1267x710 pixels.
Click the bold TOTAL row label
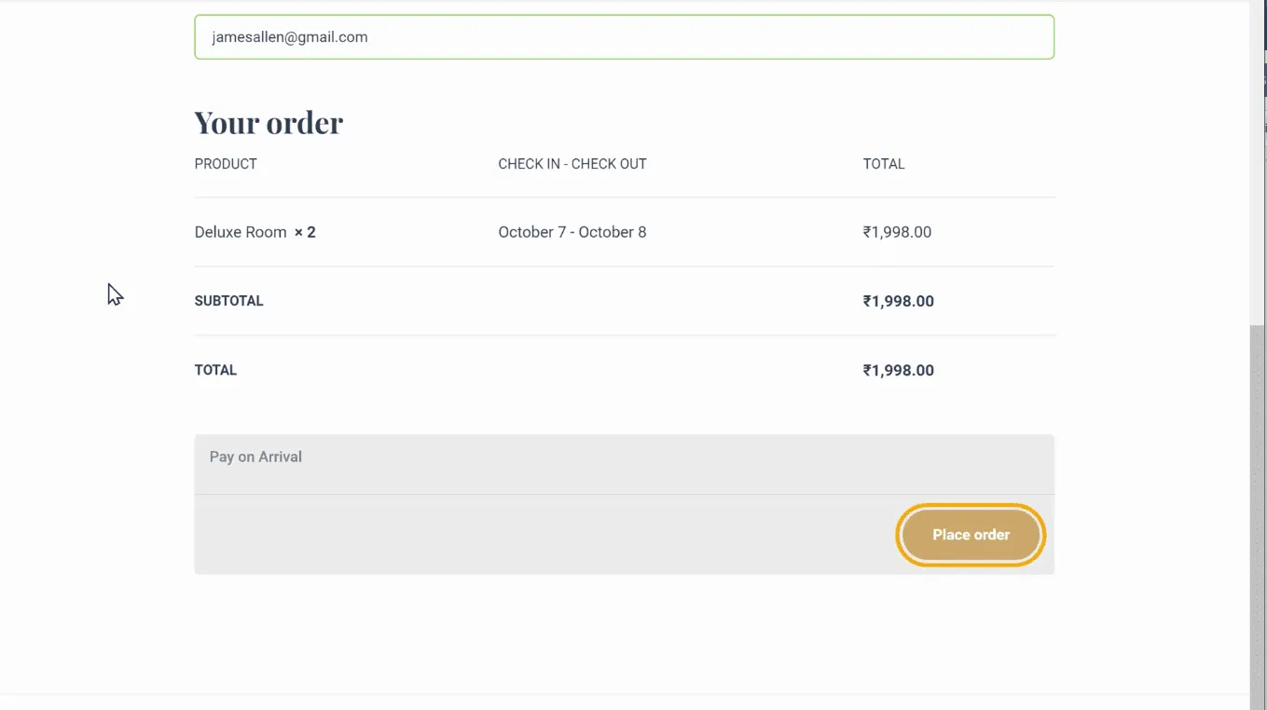coord(215,370)
